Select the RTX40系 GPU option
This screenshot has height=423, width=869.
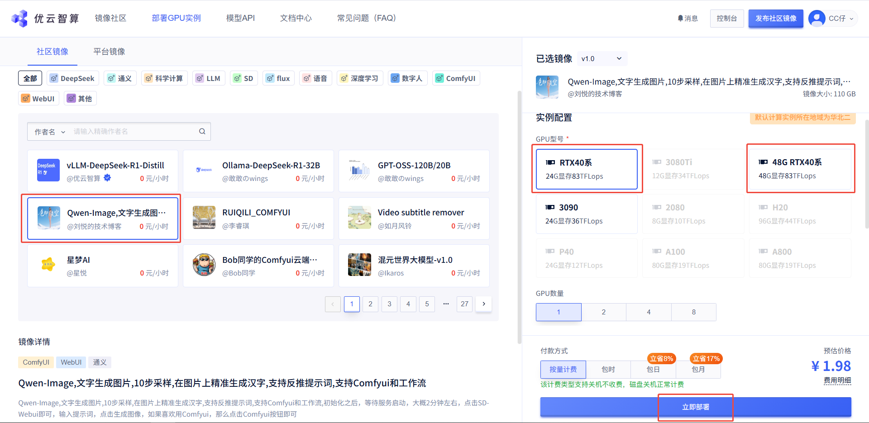(x=587, y=169)
